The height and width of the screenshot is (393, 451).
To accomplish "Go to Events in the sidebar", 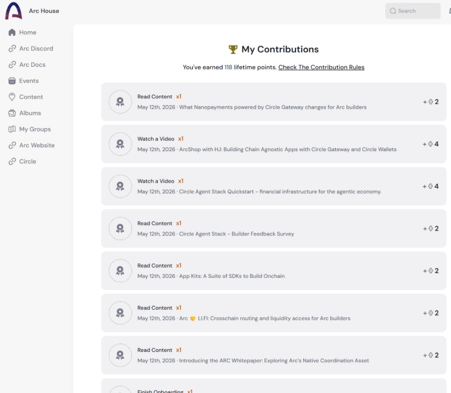I will point(24,81).
